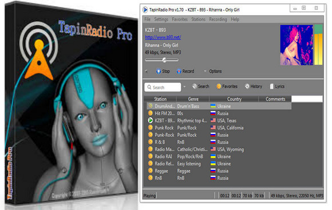Click the US flag beside USA, Texas
The height and width of the screenshot is (210, 332).
[213, 120]
